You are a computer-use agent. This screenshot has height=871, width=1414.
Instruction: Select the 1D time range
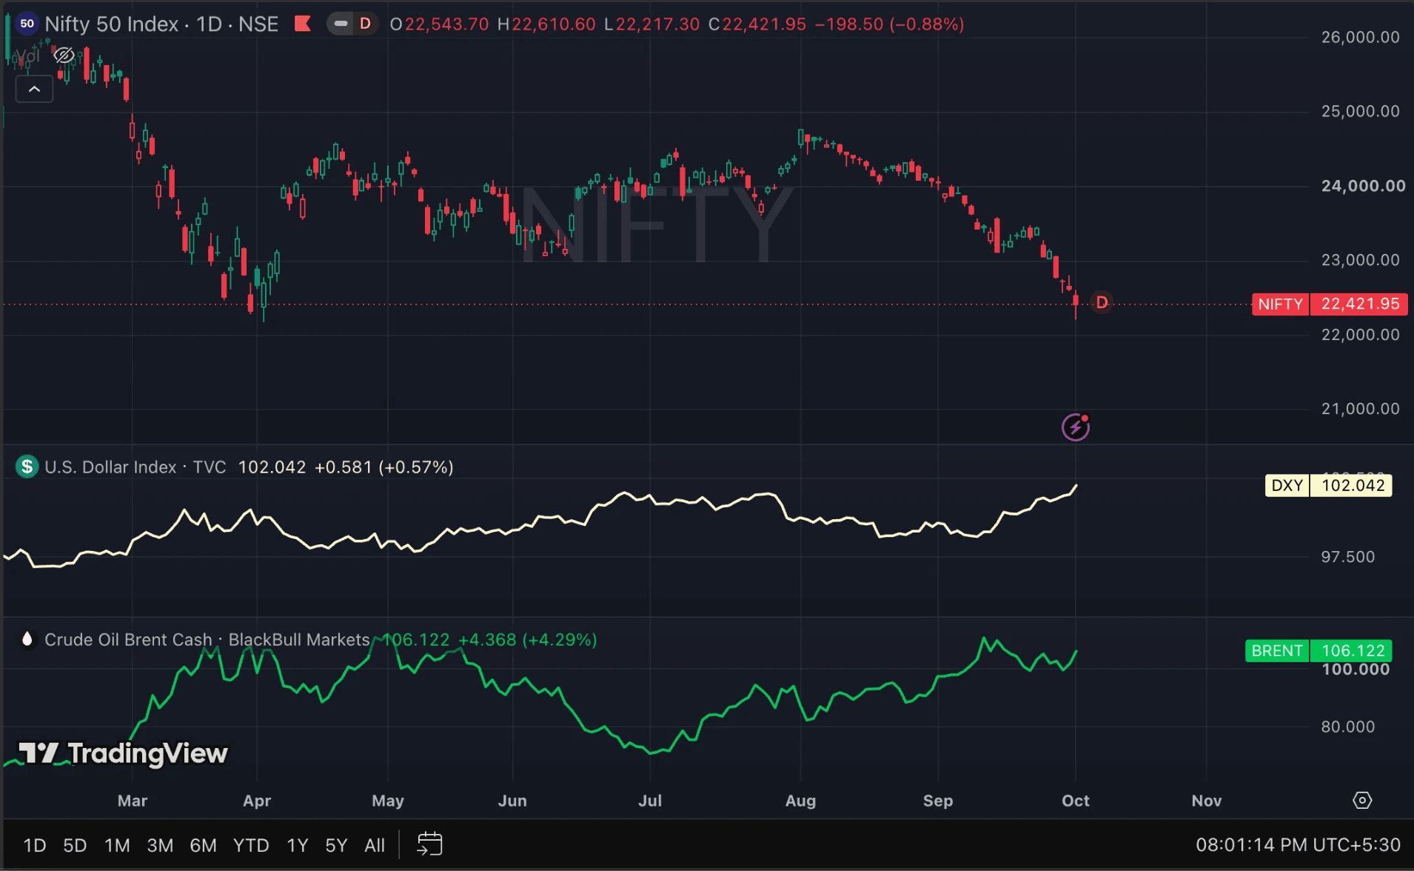(34, 845)
